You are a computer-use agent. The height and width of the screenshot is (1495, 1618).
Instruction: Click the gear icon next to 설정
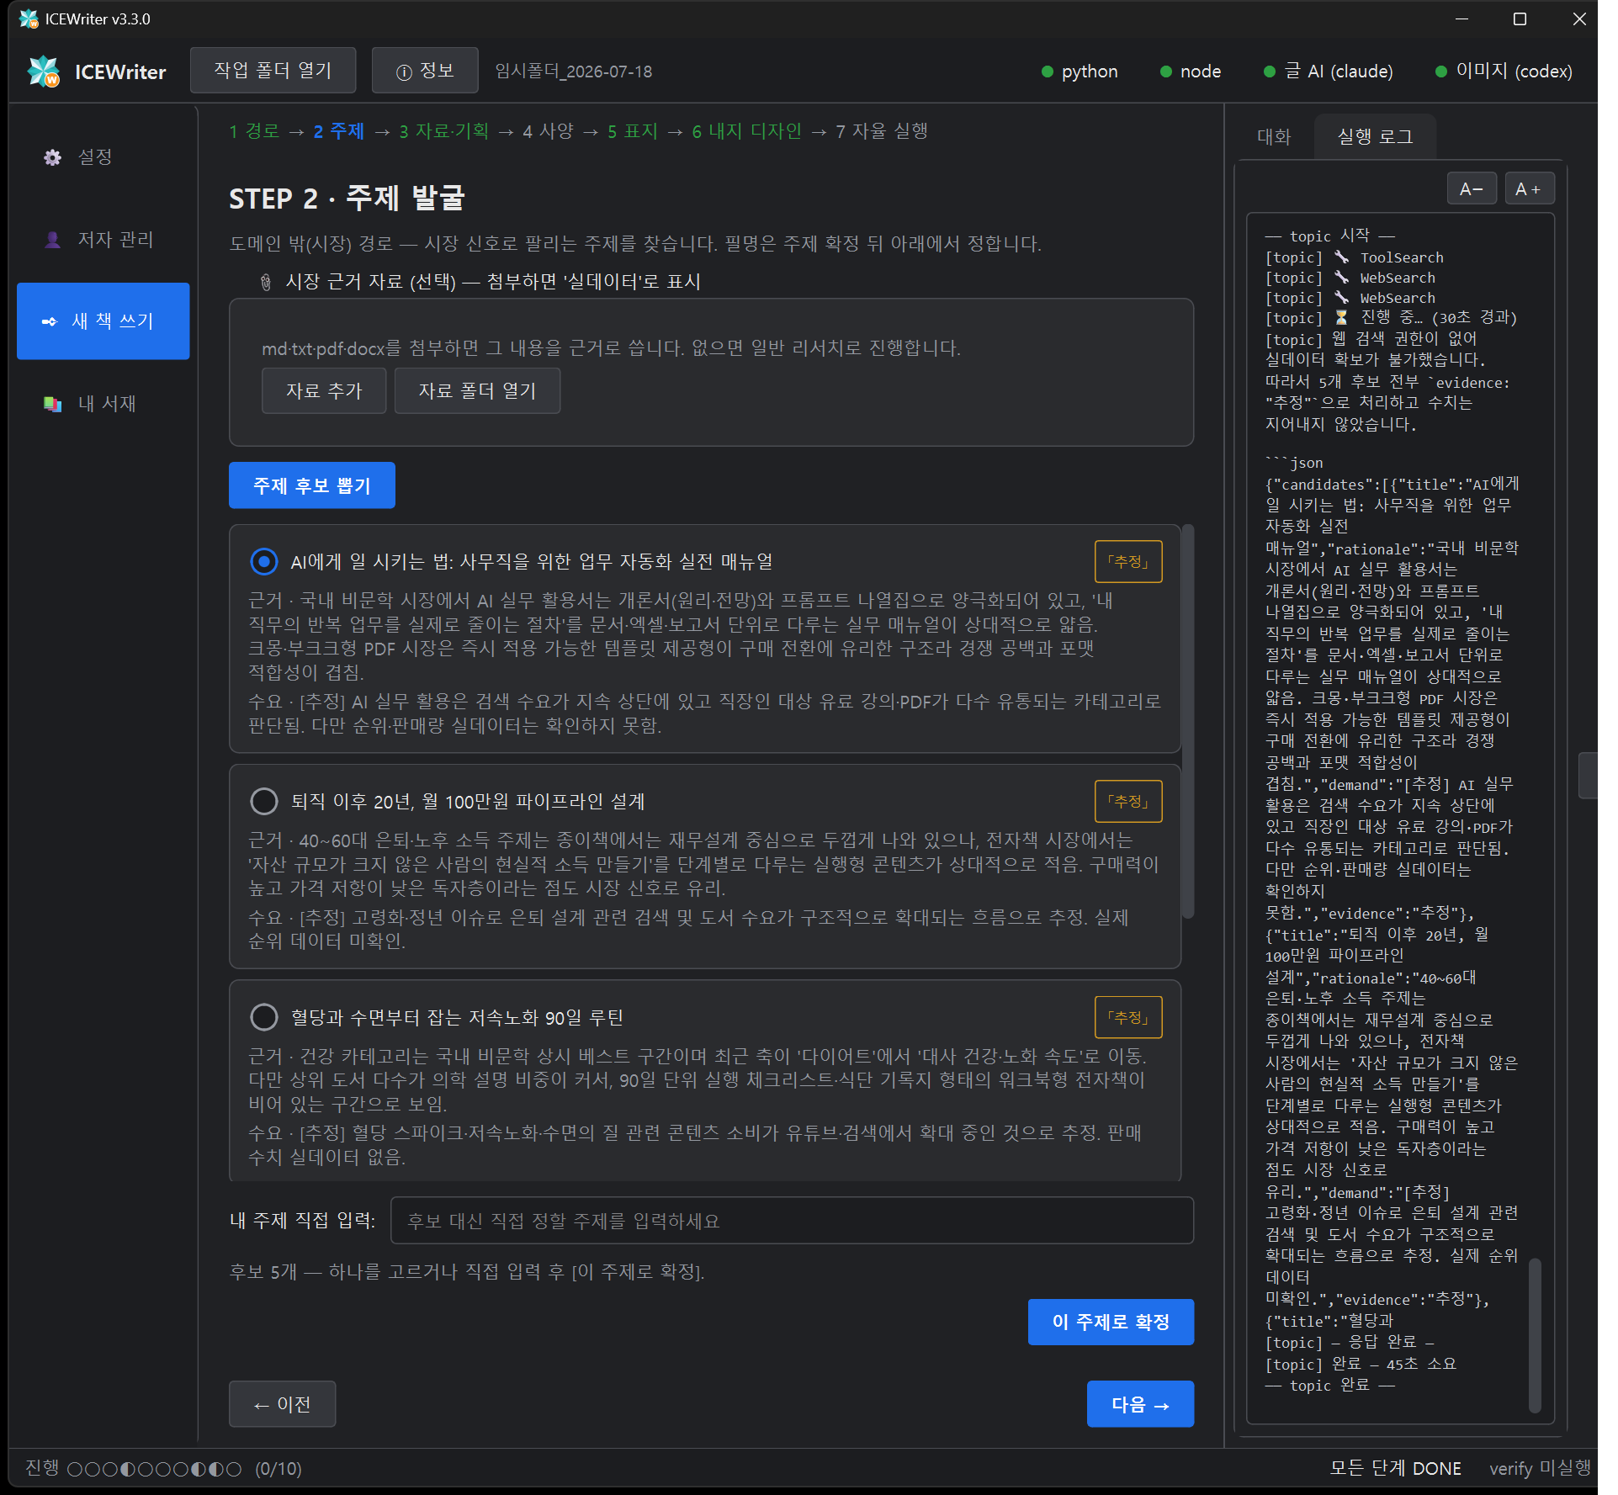point(52,157)
